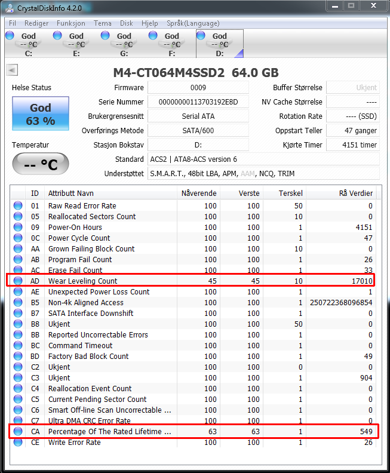Open the Rediger menu
The width and height of the screenshot is (390, 473).
[36, 23]
